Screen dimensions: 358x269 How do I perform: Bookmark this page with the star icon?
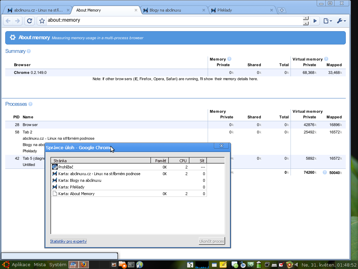point(42,21)
